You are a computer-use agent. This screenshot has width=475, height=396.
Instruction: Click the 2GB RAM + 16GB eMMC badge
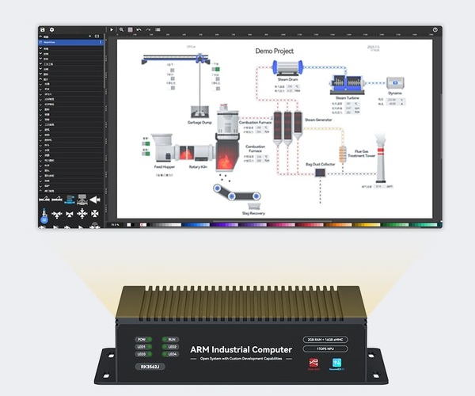click(325, 340)
